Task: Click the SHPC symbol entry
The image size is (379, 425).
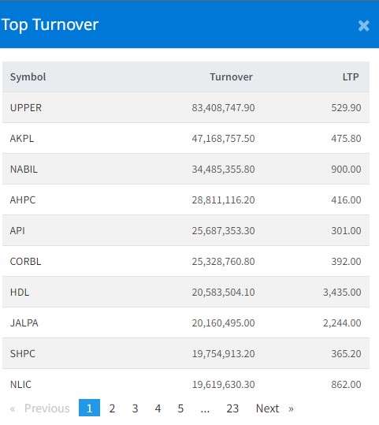Action: (x=23, y=354)
